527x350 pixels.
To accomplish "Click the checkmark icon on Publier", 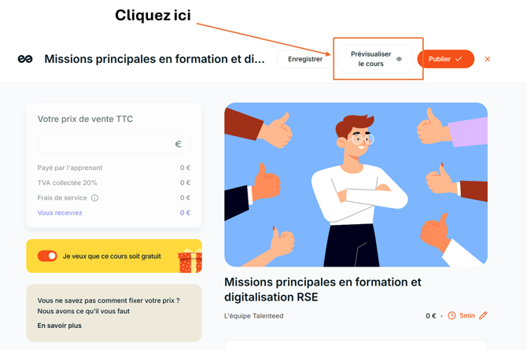I will point(459,59).
